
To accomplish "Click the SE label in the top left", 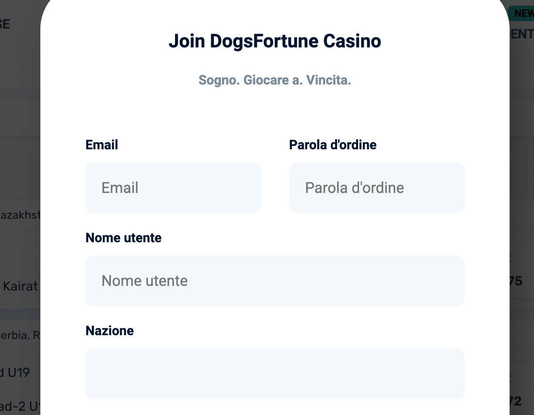I will tap(6, 24).
